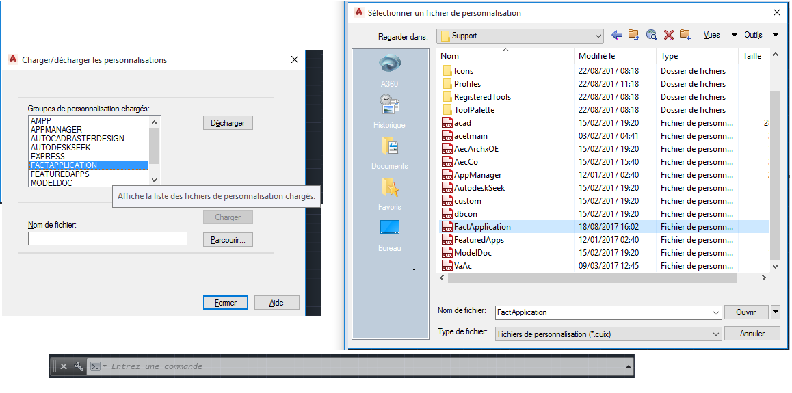Click the vertical scrollbar in file list

pyautogui.click(x=775, y=176)
